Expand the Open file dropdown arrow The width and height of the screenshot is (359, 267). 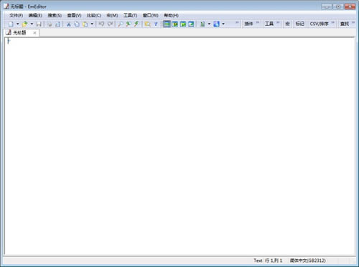pyautogui.click(x=32, y=24)
